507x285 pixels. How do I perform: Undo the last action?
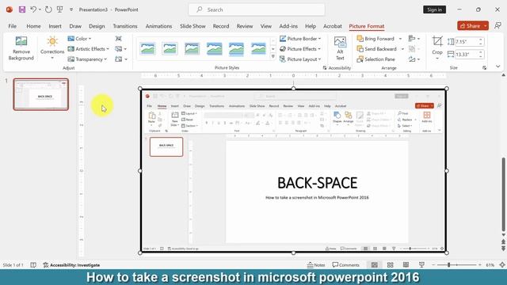pos(33,9)
